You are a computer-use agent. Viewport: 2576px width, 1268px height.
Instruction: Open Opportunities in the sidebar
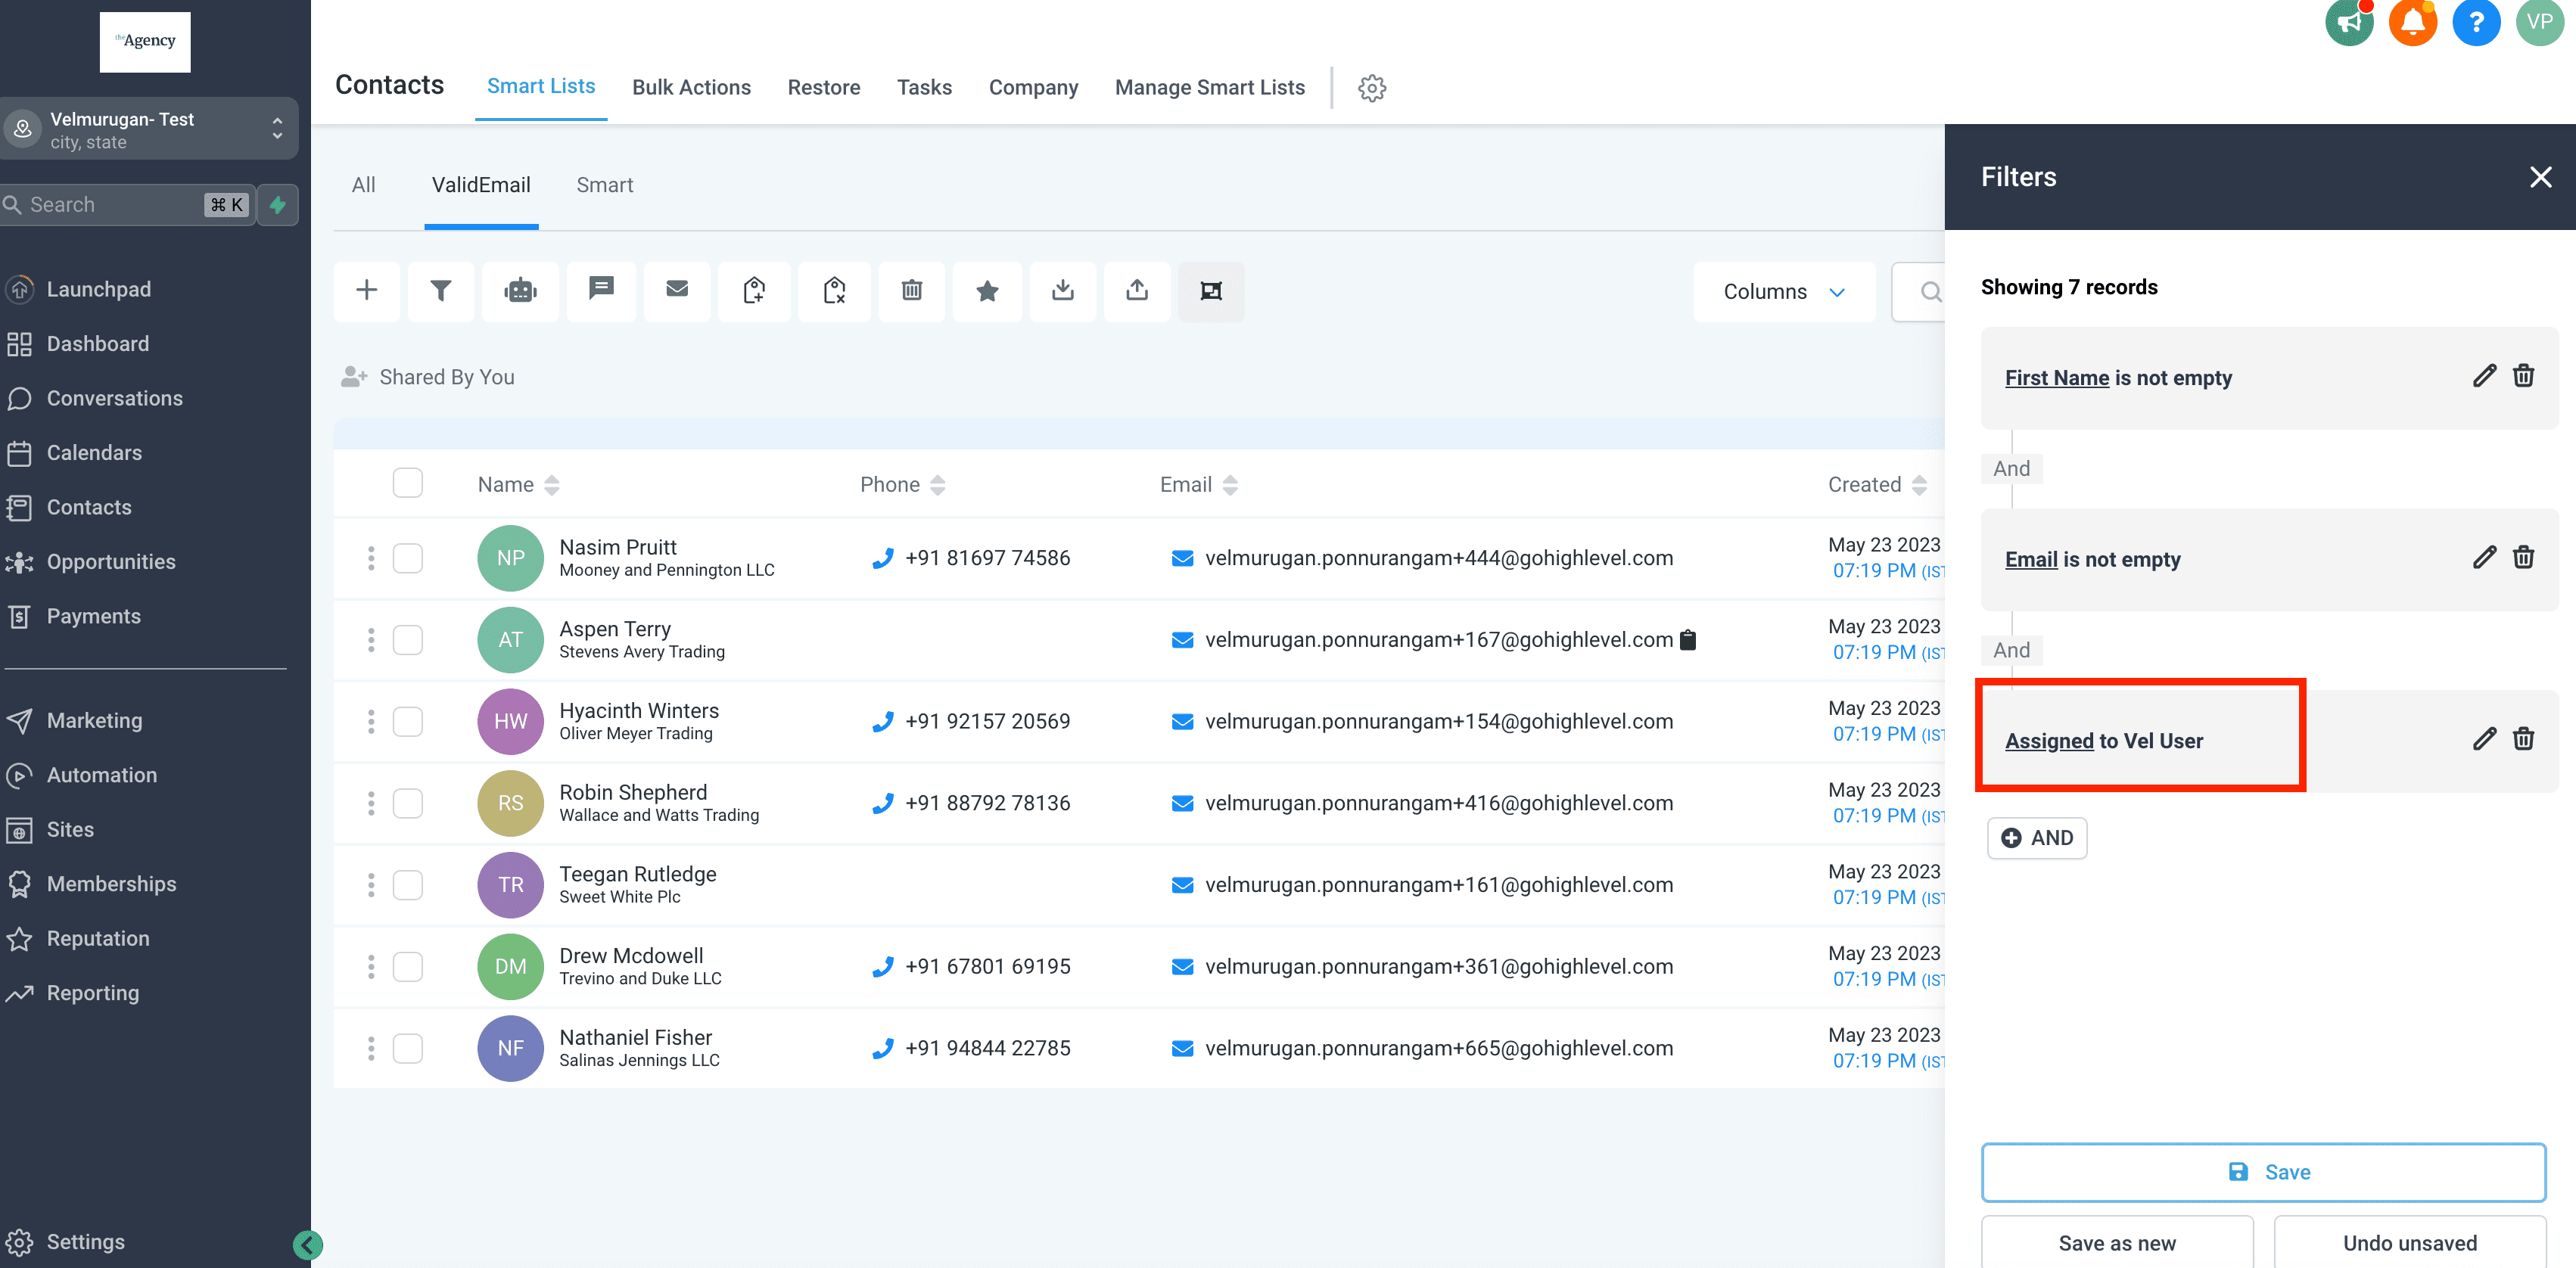[x=110, y=562]
